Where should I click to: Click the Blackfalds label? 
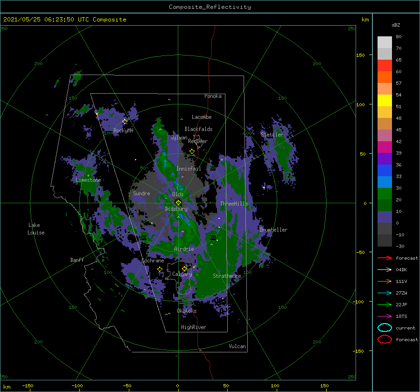tap(198, 129)
